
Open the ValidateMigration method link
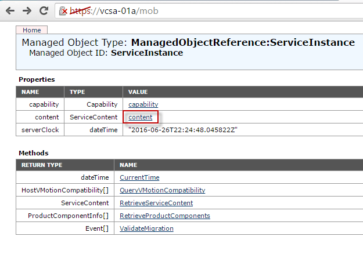point(146,228)
